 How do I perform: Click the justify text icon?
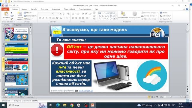83,18
